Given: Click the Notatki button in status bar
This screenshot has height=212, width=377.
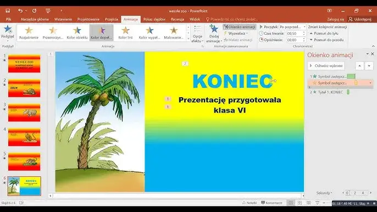Looking at the screenshot, I should point(250,203).
